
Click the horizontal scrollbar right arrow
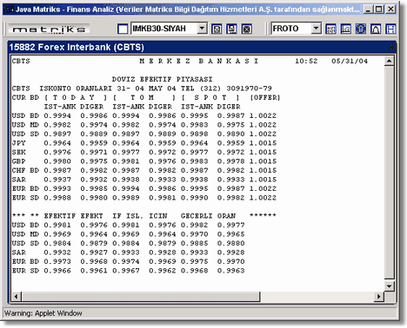pos(379,297)
